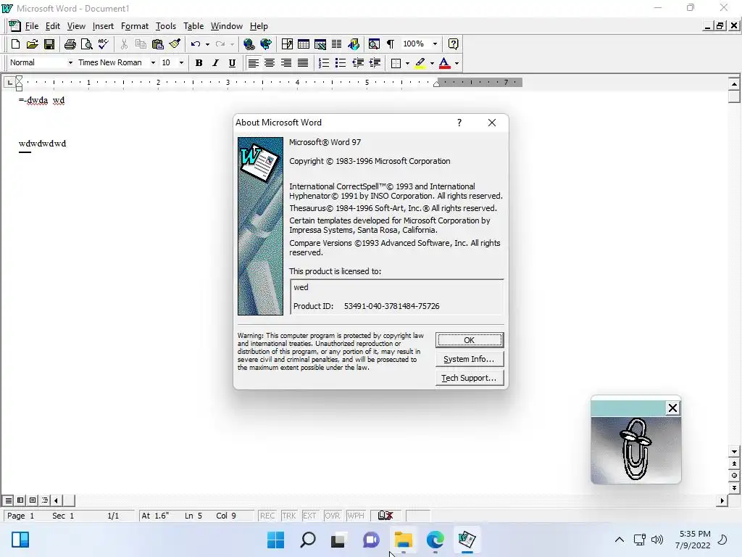Toggle italic formatting
This screenshot has width=742, height=557.
pyautogui.click(x=215, y=63)
